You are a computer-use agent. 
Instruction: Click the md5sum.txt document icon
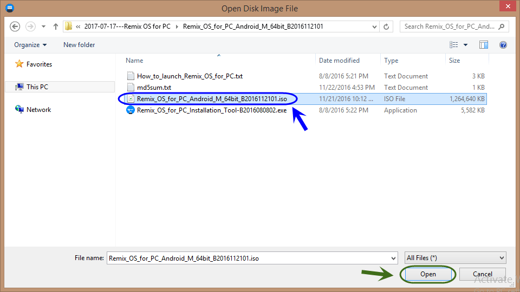coord(131,87)
